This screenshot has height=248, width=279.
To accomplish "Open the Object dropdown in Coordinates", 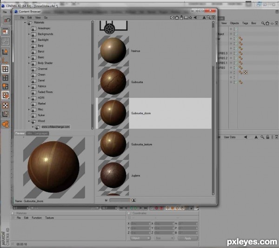I will (x=140, y=238).
